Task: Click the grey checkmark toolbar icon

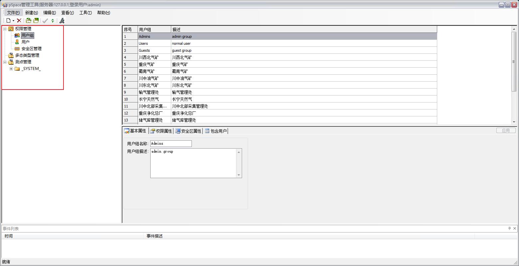Action: (x=45, y=21)
